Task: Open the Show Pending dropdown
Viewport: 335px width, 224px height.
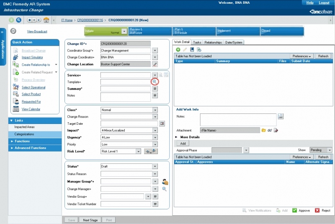Action: pos(330,150)
